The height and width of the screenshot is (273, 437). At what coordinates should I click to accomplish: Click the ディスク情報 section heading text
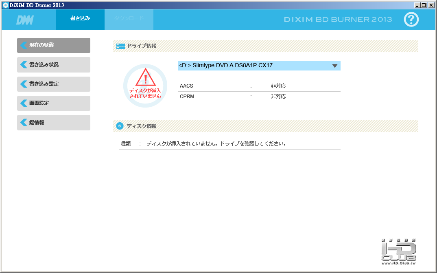pyautogui.click(x=141, y=126)
